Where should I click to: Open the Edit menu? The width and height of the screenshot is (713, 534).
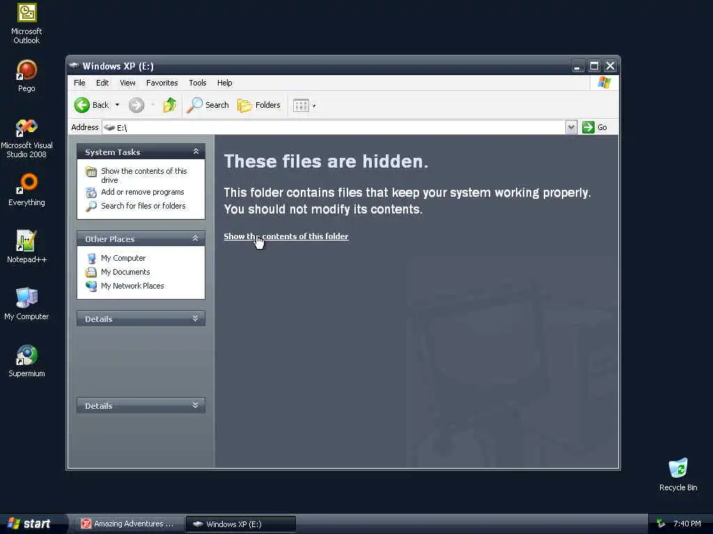tap(102, 83)
